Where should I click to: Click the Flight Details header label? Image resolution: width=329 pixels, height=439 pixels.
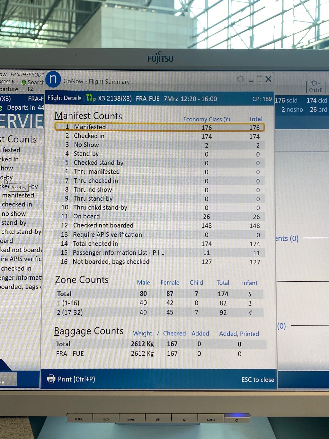(65, 98)
